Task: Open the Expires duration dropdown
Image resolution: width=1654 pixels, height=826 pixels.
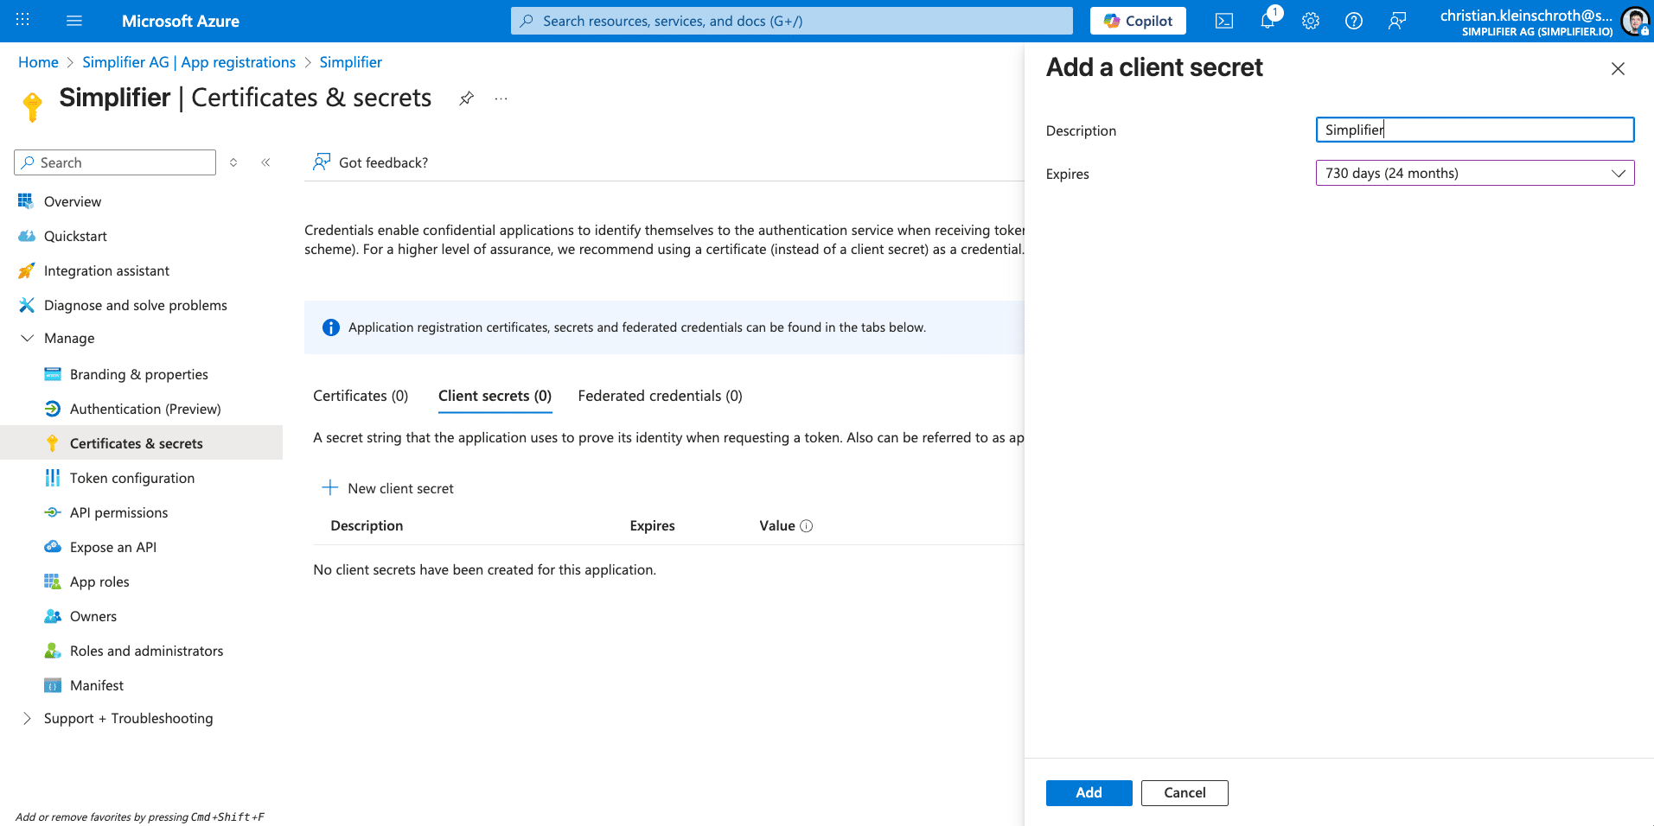Action: [x=1474, y=173]
